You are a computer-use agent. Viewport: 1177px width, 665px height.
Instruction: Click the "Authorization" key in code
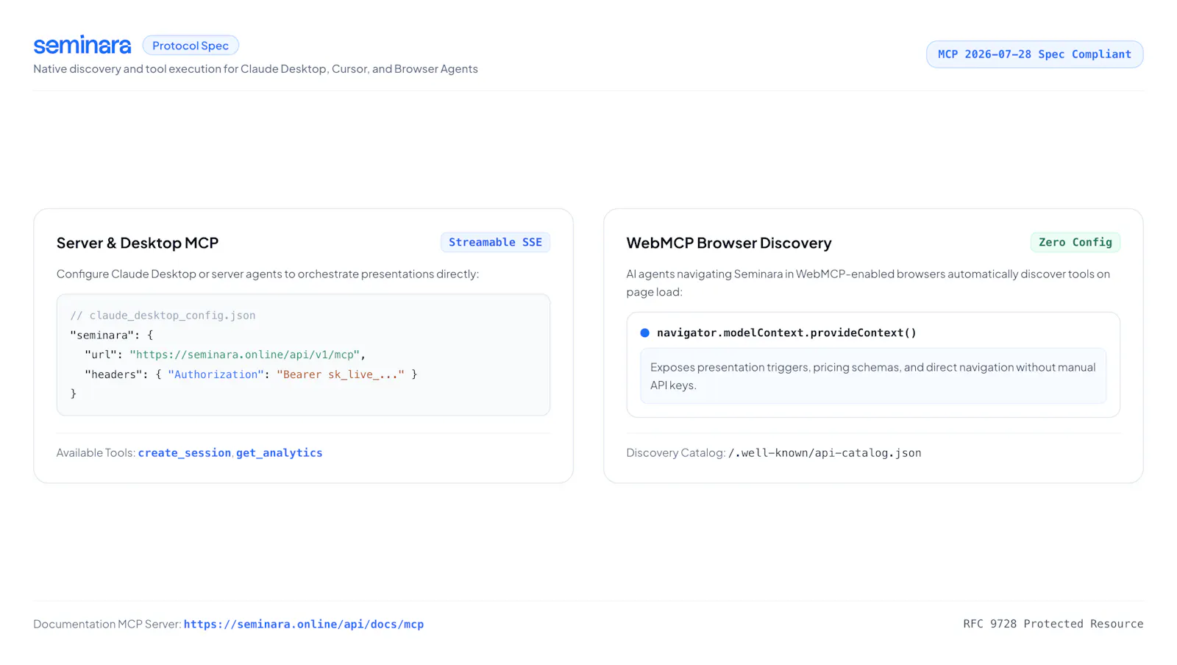(x=216, y=374)
